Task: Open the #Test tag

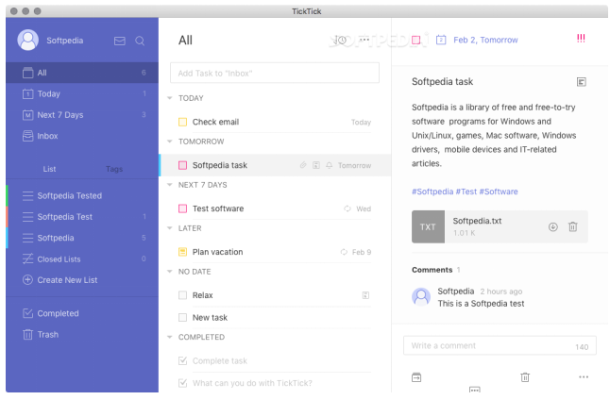Action: tap(466, 192)
